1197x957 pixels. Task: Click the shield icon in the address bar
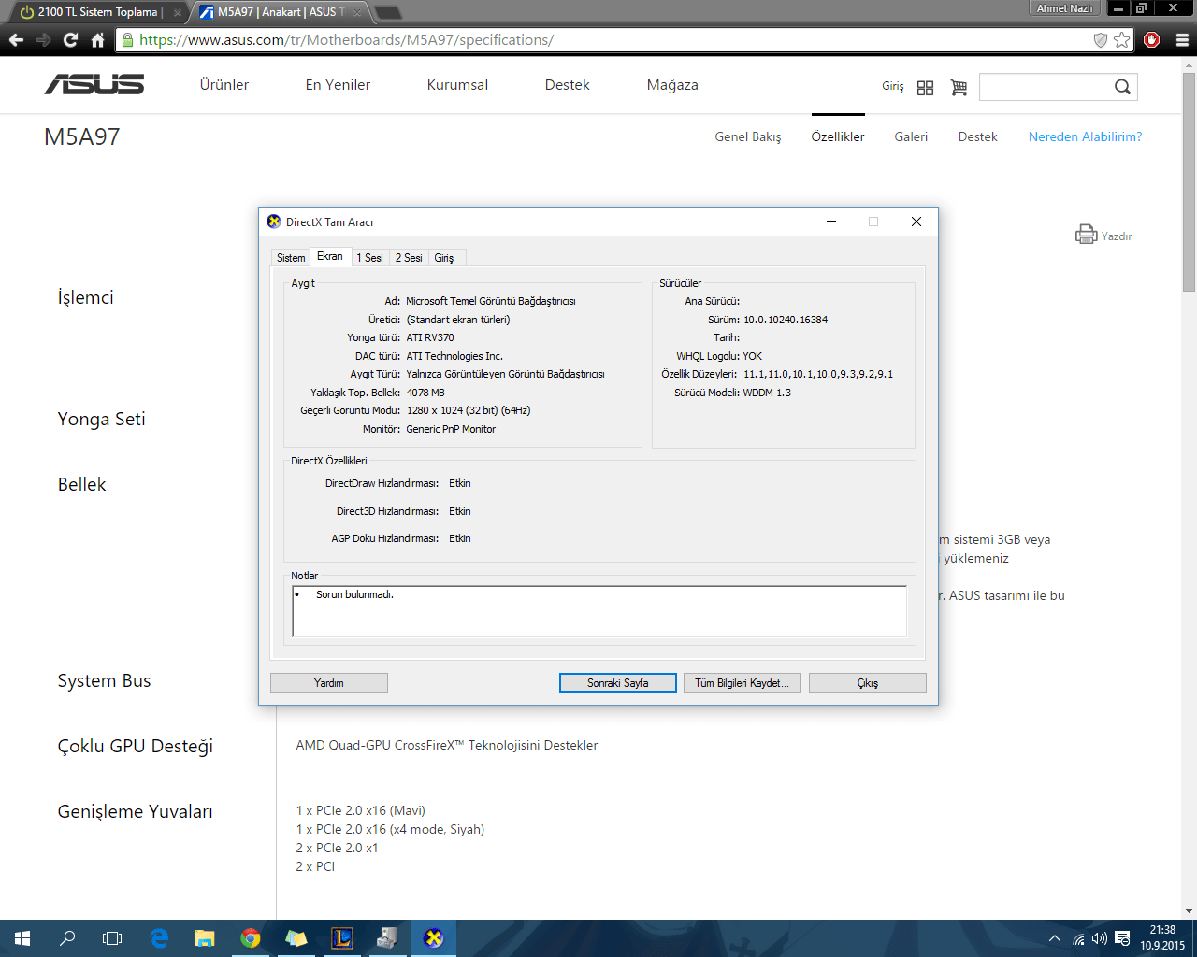(x=1101, y=40)
